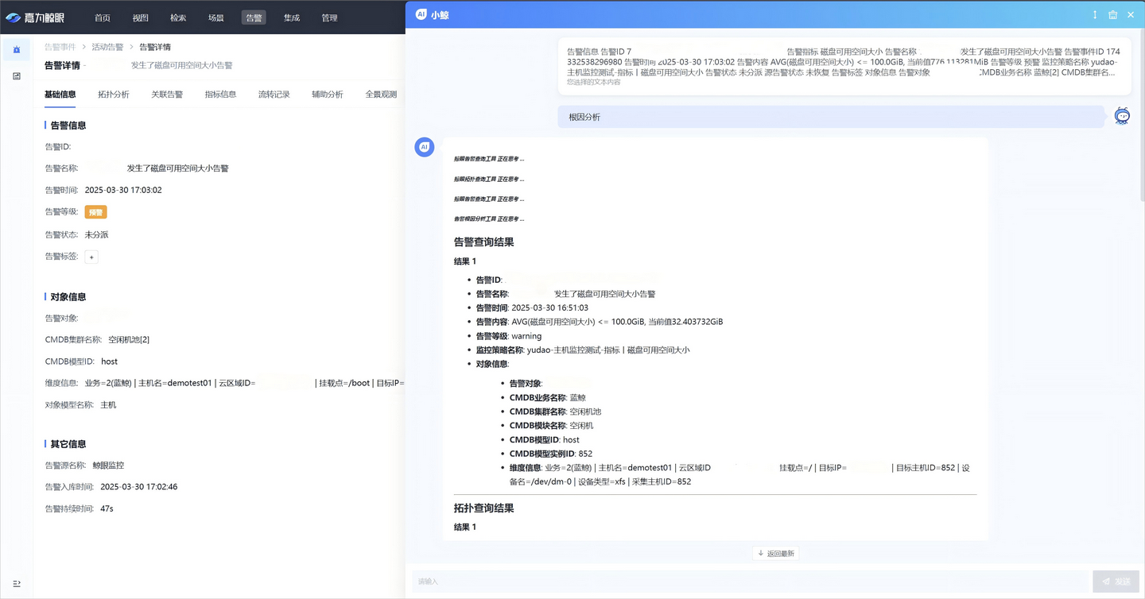This screenshot has width=1145, height=599.
Task: Click the 告警查询结果 heading in chat
Action: click(x=483, y=242)
